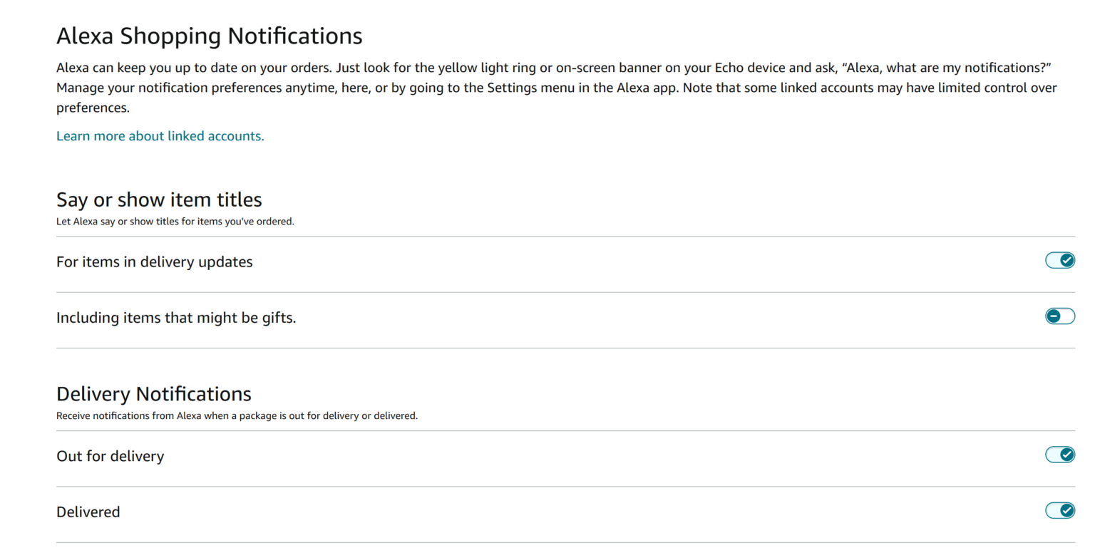Turn off the "For items in delivery updates" switch
Screen dimensions: 1095x560
1059,261
